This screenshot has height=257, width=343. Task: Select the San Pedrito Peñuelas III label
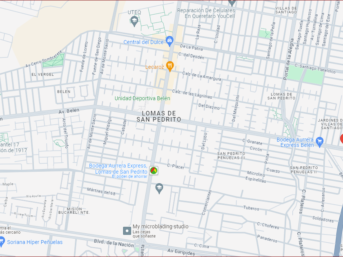click(231, 155)
